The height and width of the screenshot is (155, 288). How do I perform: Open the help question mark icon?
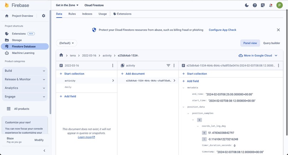click(255, 5)
